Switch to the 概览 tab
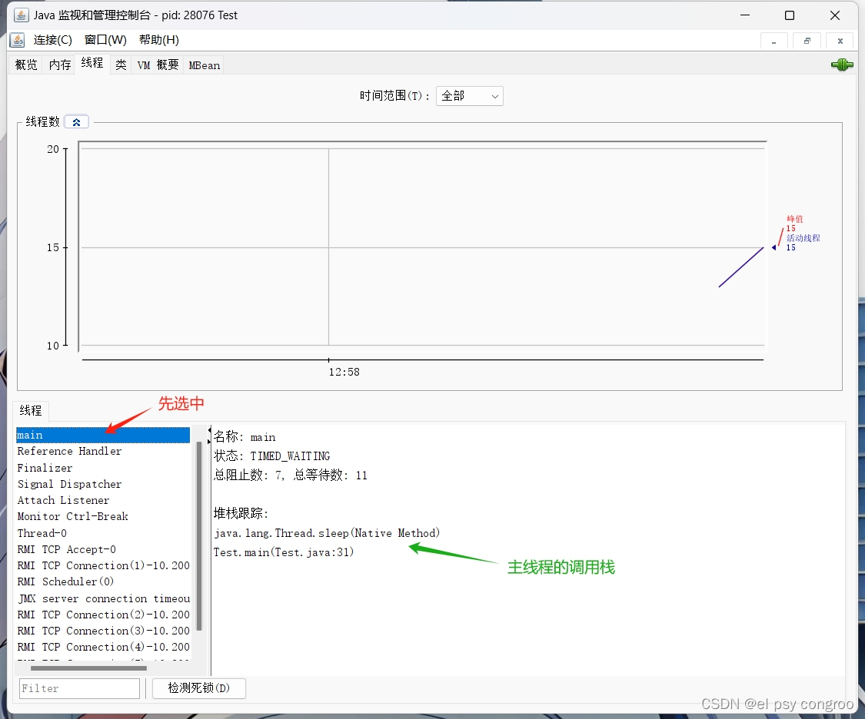 [x=26, y=65]
